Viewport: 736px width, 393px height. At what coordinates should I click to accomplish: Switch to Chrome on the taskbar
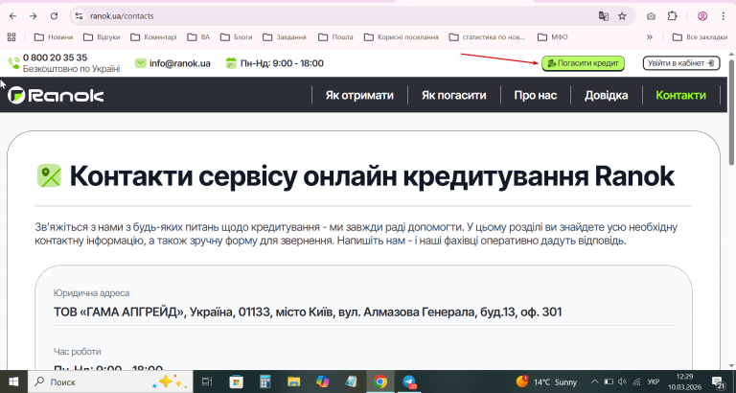click(x=380, y=381)
